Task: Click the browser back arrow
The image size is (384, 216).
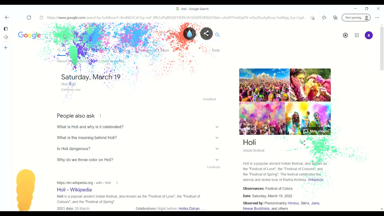Action: 7,18
